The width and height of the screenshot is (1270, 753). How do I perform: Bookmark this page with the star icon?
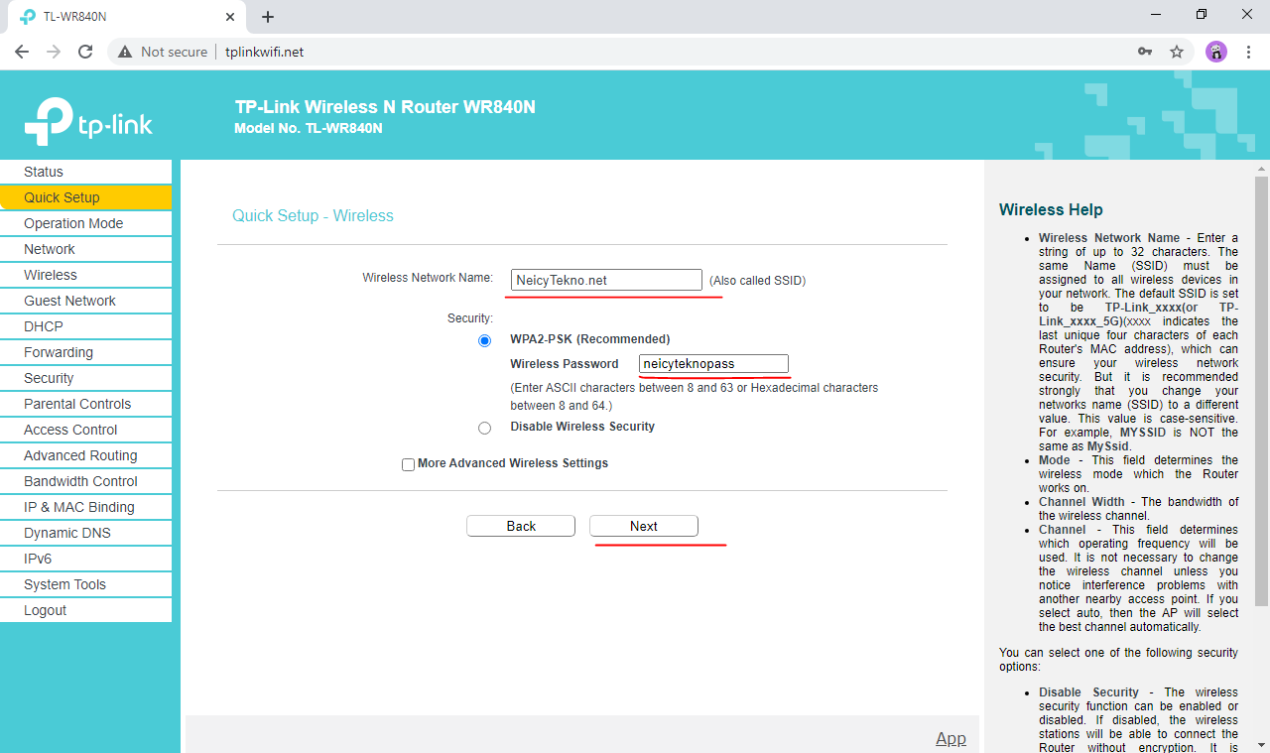click(1177, 52)
